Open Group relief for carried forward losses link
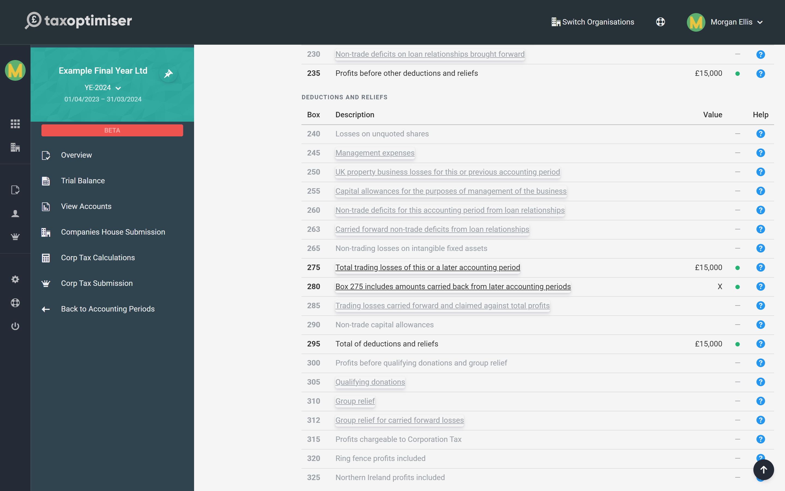This screenshot has width=785, height=491. tap(399, 421)
